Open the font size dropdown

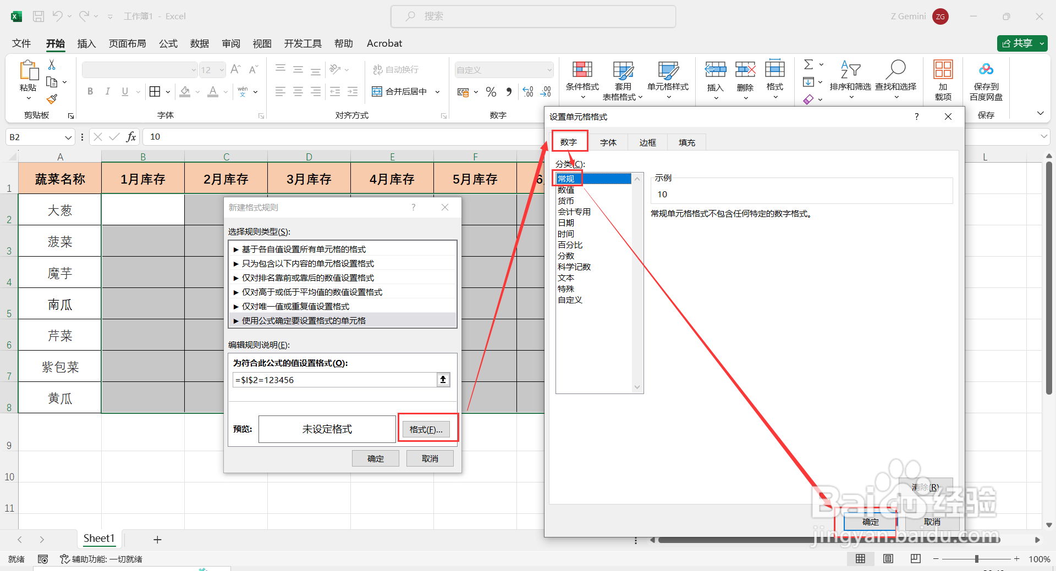(222, 70)
